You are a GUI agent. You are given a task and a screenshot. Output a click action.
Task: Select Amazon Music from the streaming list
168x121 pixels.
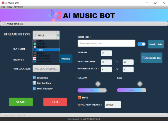point(46,61)
